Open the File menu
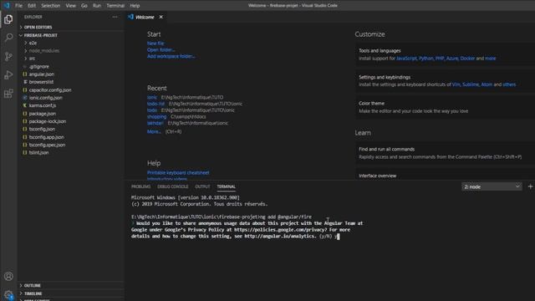The width and height of the screenshot is (535, 301). tap(18, 6)
